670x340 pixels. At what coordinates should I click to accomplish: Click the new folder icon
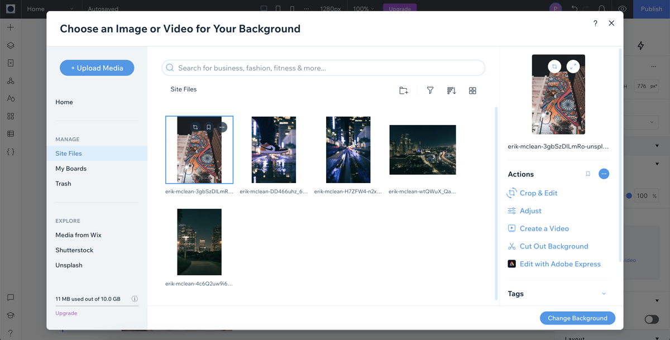point(404,90)
